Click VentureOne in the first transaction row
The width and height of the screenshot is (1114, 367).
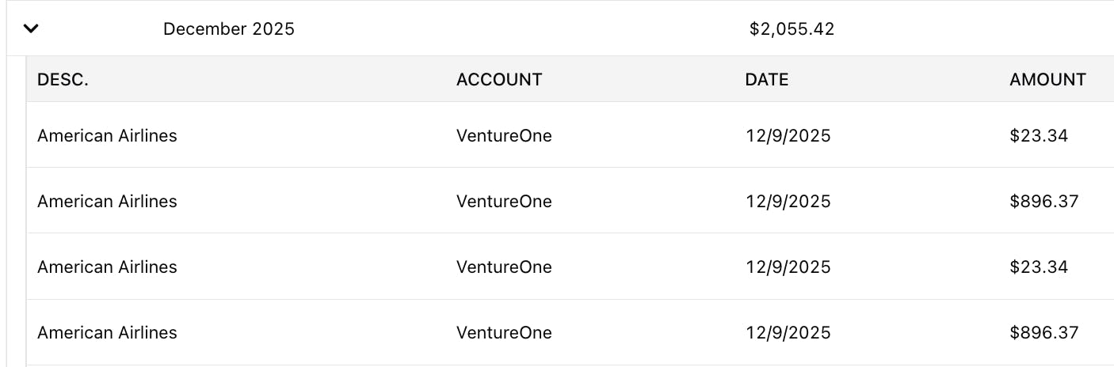pos(504,135)
